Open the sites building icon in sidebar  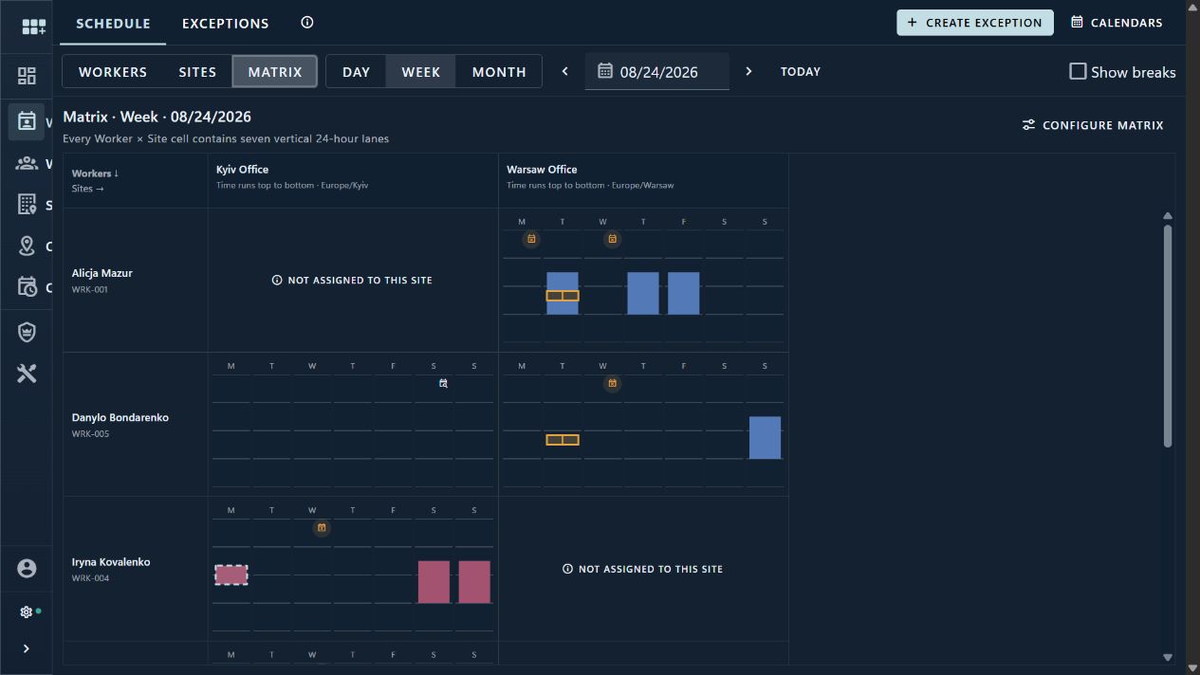coord(27,204)
